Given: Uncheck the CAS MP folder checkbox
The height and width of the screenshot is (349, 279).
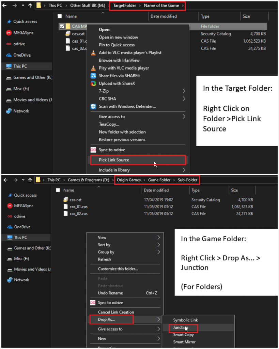Looking at the screenshot, I should tap(63, 26).
